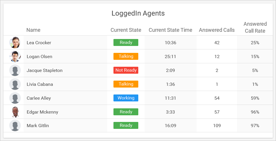Image resolution: width=276 pixels, height=141 pixels.
Task: Select Mark Gitlin's 109 answered calls cell
Action: click(x=217, y=125)
